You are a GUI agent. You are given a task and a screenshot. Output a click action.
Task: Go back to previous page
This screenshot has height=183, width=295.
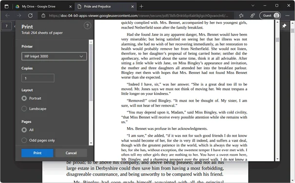point(7,16)
